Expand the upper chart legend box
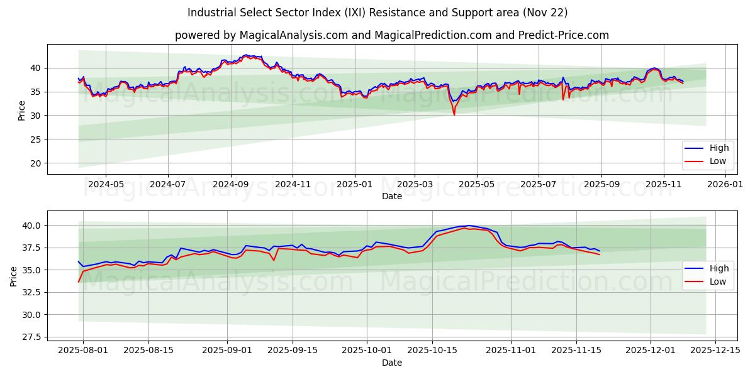The height and width of the screenshot is (377, 755). click(708, 154)
